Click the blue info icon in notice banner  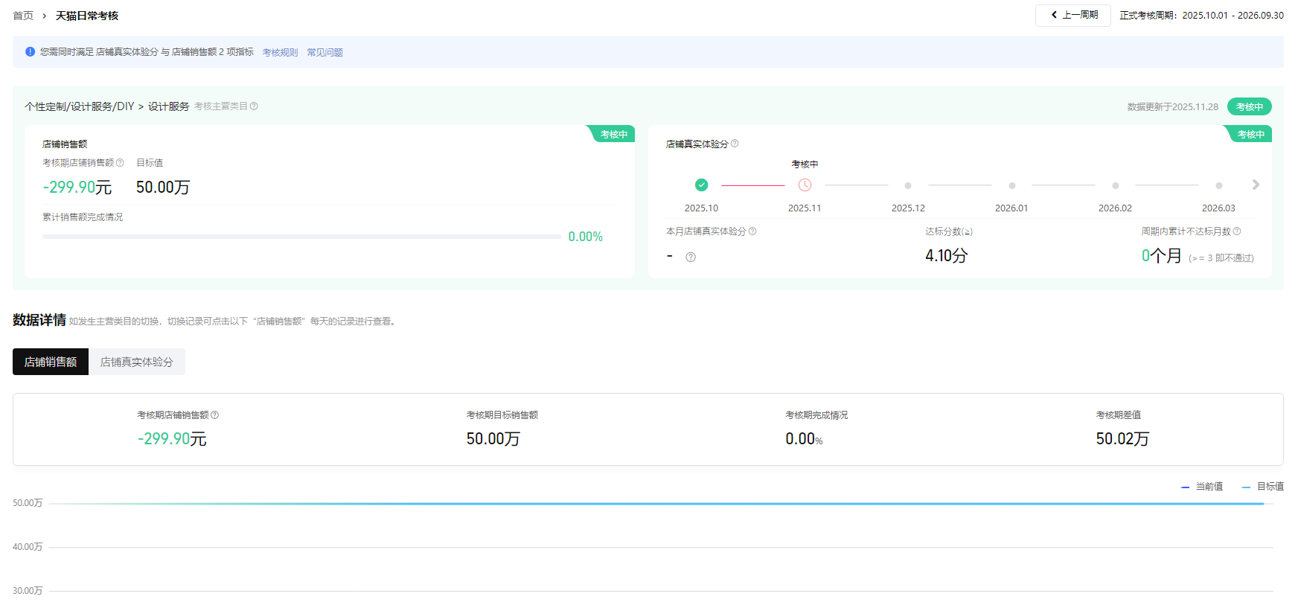point(30,52)
